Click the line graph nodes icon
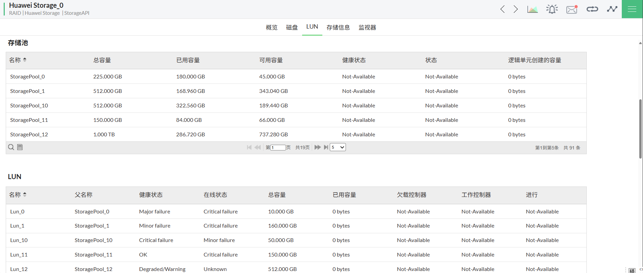 coord(612,9)
